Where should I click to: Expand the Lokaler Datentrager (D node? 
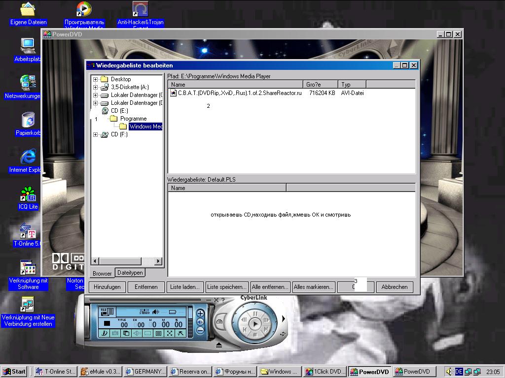pos(95,103)
